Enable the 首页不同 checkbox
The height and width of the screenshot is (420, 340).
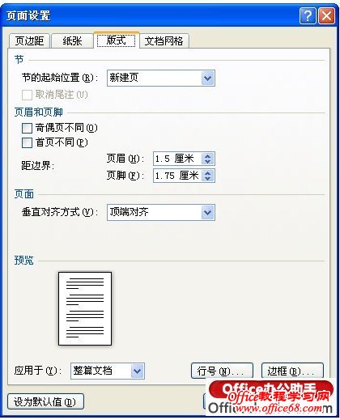pyautogui.click(x=27, y=142)
